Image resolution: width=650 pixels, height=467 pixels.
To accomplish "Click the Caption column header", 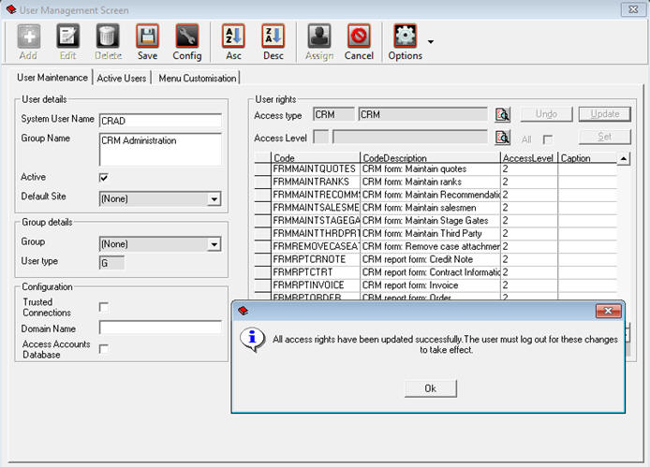I will point(587,158).
